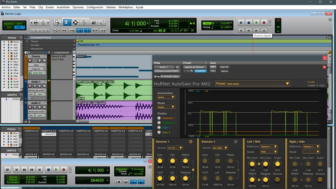This screenshot has width=336, height=189.
Task: Open the Archivo menu
Action: (x=6, y=7)
